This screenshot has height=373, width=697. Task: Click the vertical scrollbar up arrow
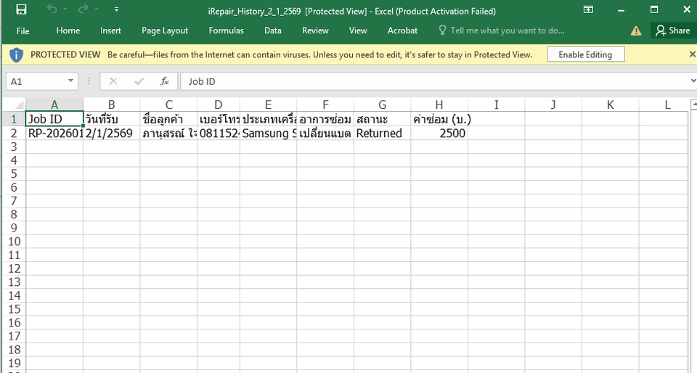pos(694,104)
